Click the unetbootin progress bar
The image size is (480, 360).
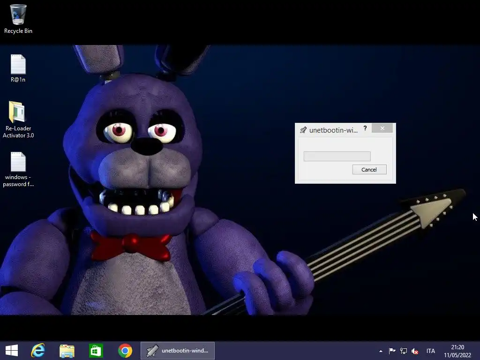337,156
